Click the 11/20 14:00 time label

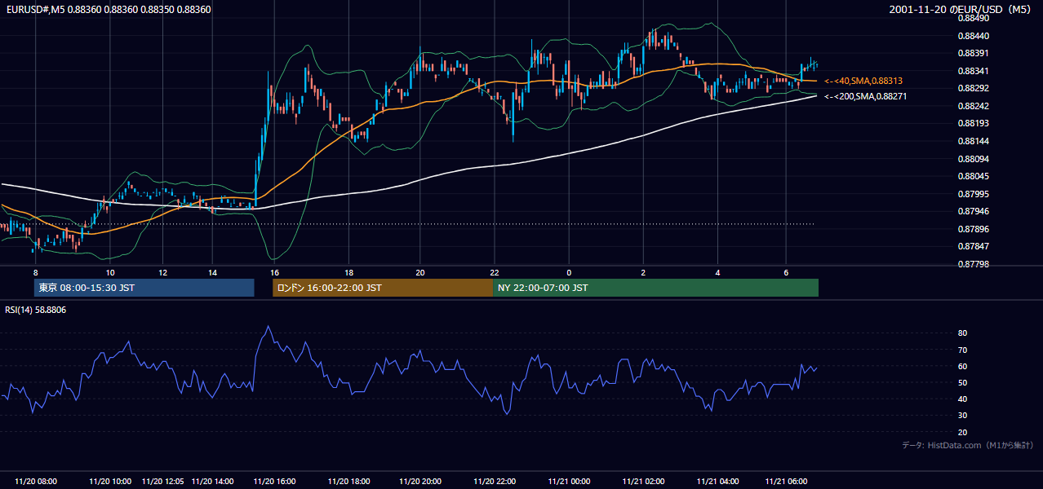click(213, 482)
